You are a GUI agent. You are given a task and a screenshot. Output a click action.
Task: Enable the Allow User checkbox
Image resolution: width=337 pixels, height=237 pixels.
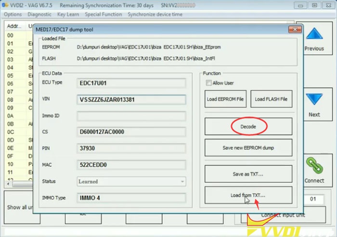(208, 83)
